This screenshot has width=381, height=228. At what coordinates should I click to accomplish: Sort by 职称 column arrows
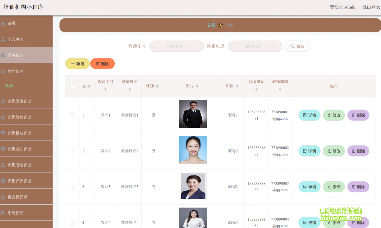coord(237,86)
